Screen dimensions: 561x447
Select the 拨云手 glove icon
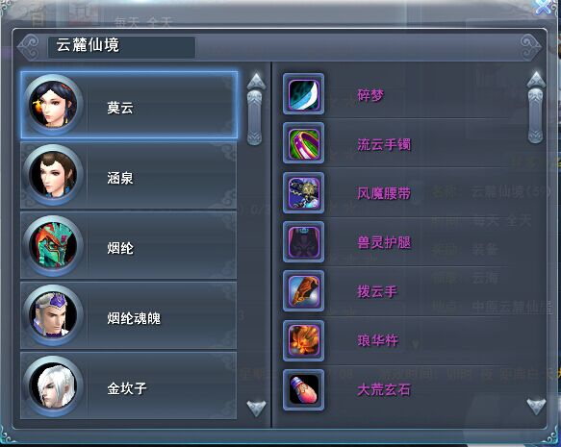[303, 291]
